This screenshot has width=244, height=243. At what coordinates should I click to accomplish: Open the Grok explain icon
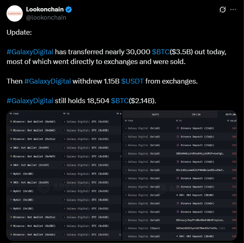point(222,9)
